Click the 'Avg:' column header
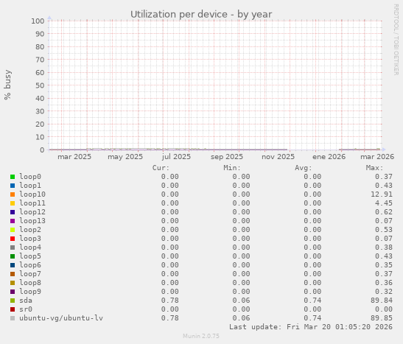 tap(304, 168)
